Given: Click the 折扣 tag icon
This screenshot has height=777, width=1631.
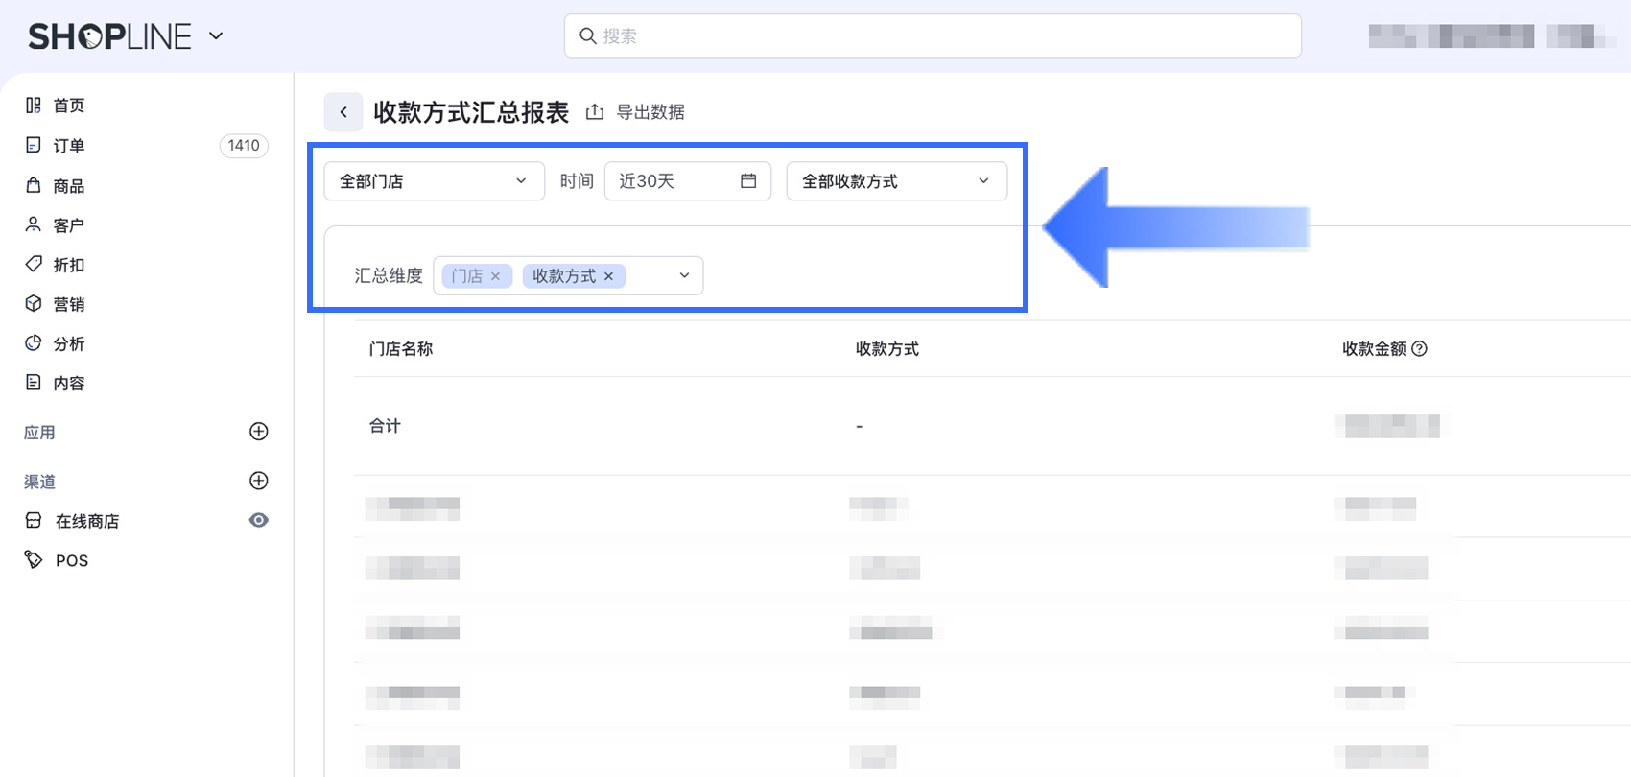Looking at the screenshot, I should tap(34, 264).
